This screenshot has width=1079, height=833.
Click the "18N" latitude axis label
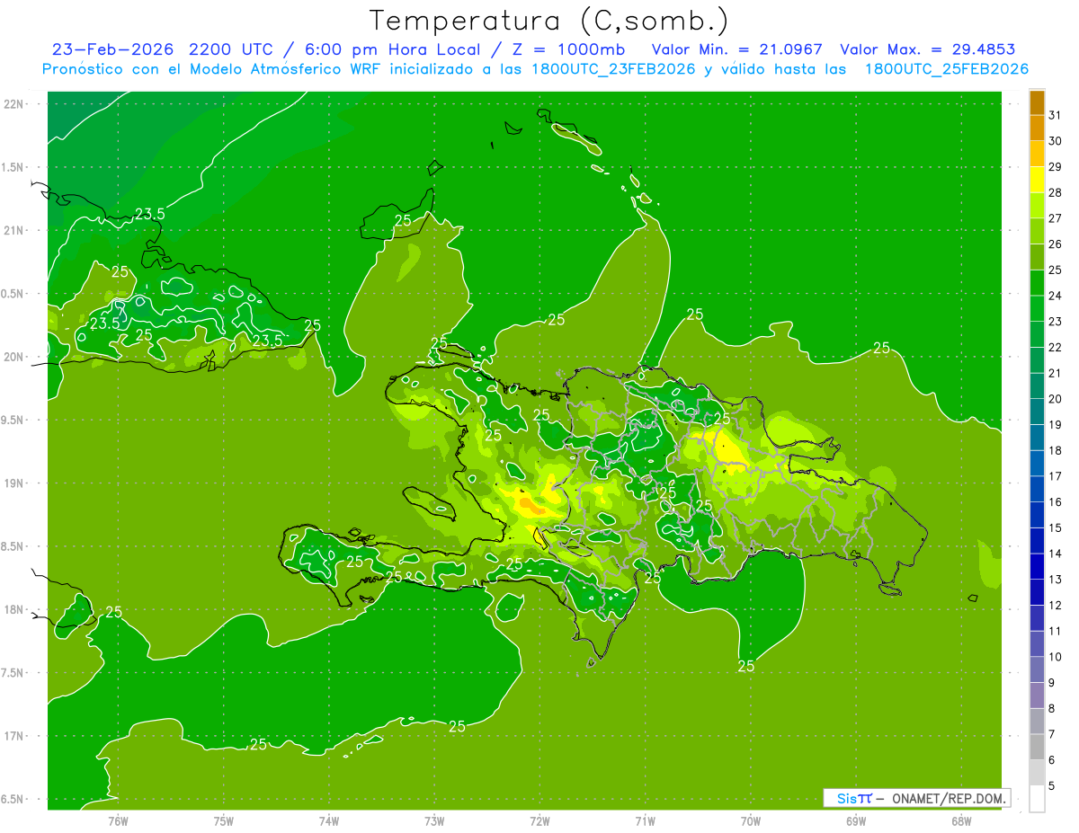15,609
